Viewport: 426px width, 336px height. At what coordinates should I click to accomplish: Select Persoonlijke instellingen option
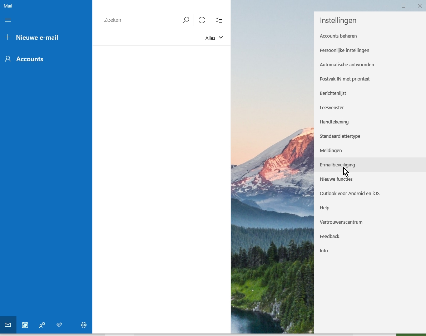[x=344, y=50]
